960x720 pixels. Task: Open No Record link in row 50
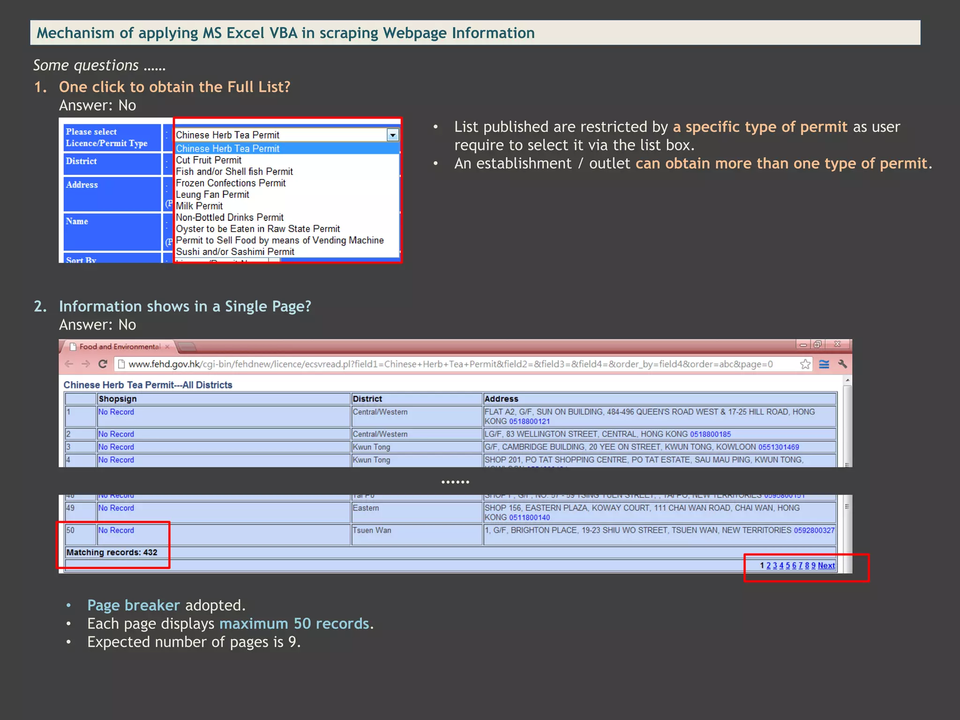[116, 530]
